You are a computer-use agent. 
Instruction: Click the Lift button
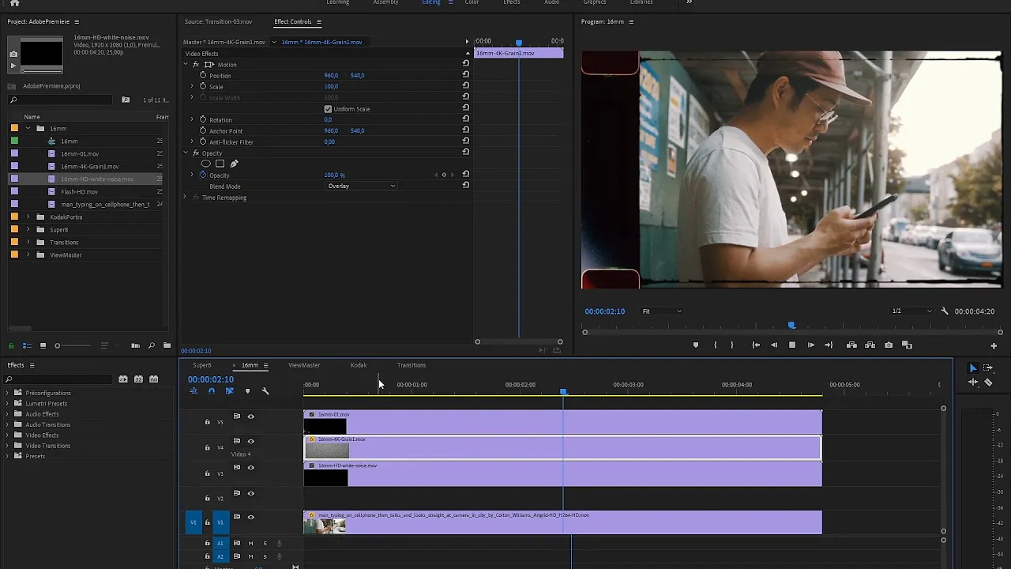coord(851,345)
